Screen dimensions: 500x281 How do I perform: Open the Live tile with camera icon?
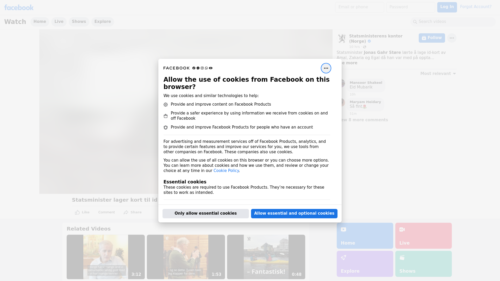(423, 236)
